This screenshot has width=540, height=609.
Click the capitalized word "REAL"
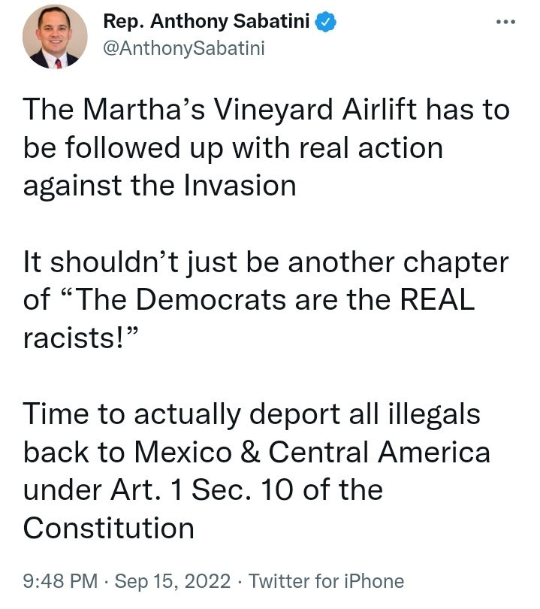point(436,300)
